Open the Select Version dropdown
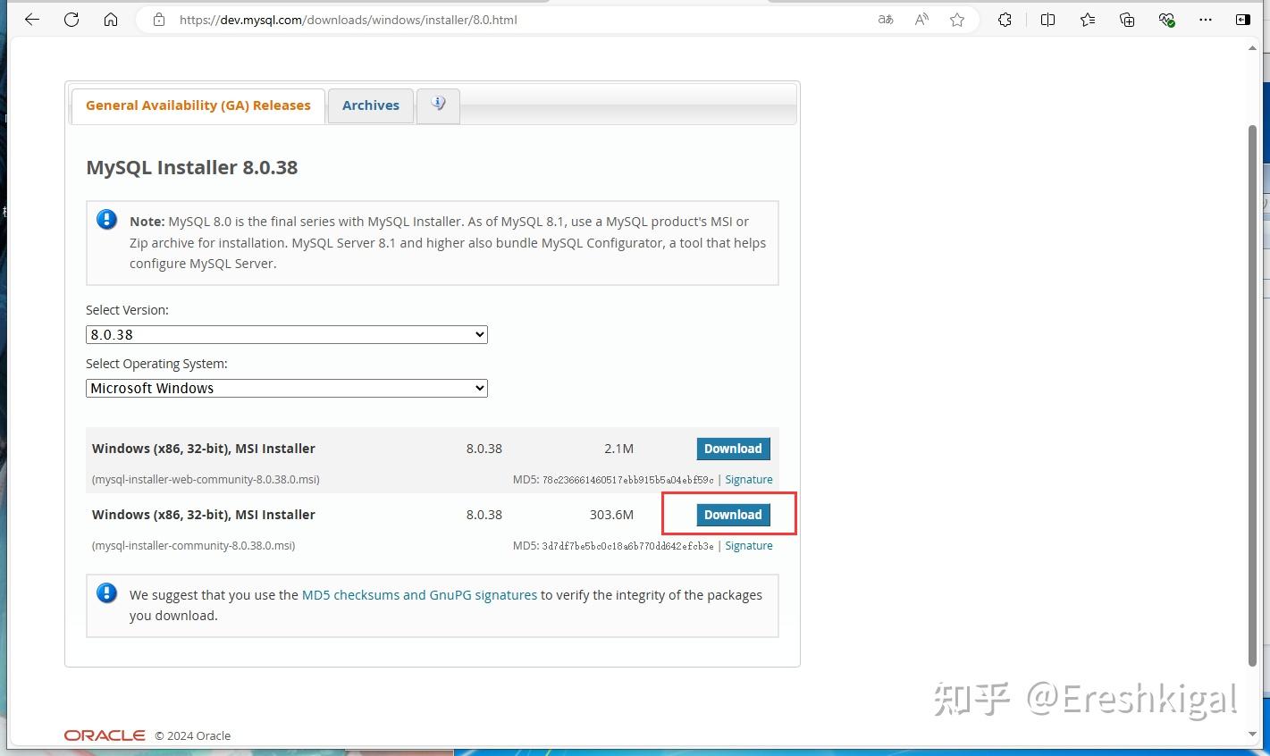This screenshot has width=1270, height=756. click(287, 335)
